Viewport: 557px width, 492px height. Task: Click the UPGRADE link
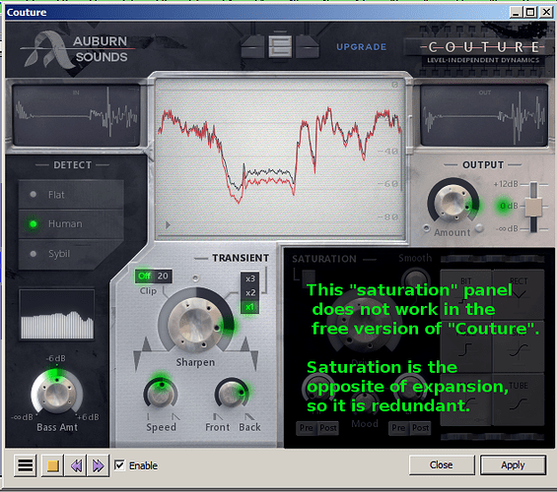pos(361,47)
